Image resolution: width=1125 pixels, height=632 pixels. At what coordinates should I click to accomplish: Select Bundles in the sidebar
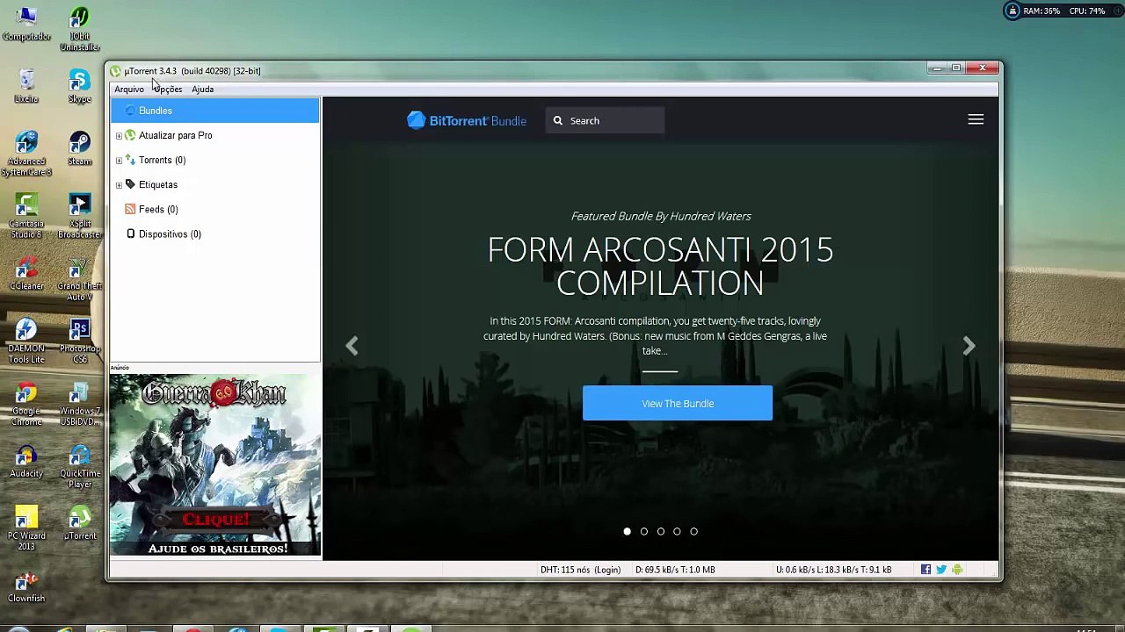(x=215, y=111)
